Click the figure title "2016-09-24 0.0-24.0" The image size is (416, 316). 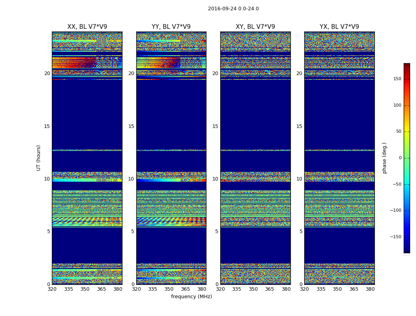[233, 9]
